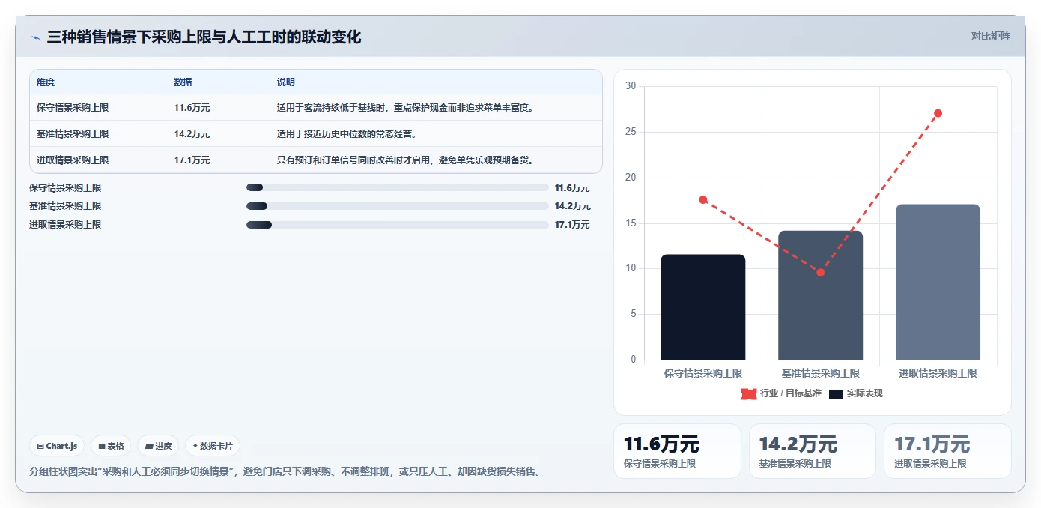1041x508 pixels.
Task: Click the description starting 适用于客流持续低于基线时
Action: pos(404,108)
